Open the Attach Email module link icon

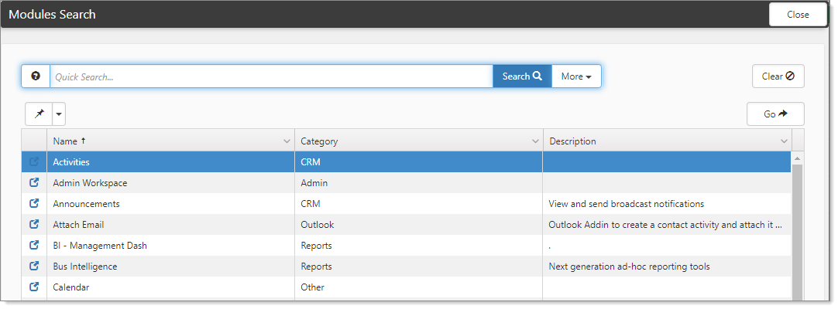[34, 224]
